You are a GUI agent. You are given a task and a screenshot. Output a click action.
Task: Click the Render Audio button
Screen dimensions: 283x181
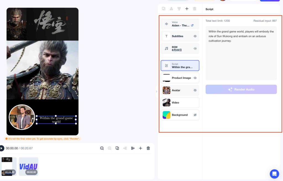241,90
